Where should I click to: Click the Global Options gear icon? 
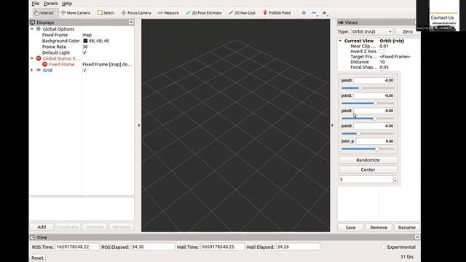(x=39, y=29)
